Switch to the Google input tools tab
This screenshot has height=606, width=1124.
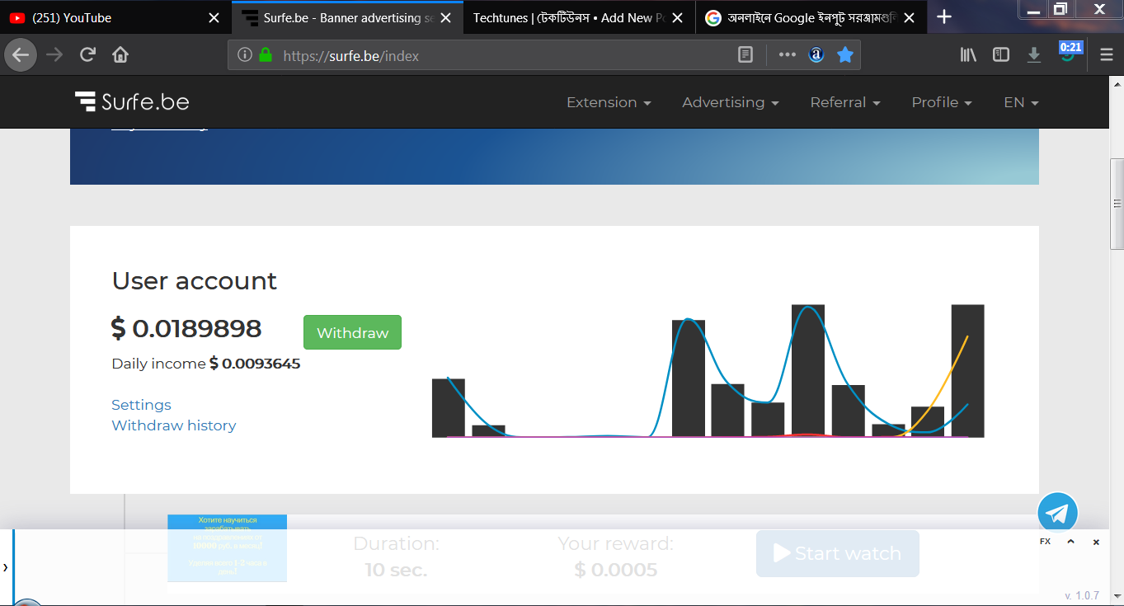(811, 17)
